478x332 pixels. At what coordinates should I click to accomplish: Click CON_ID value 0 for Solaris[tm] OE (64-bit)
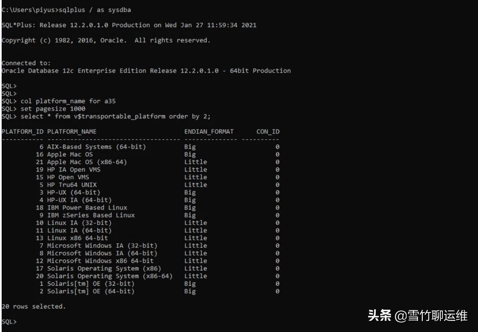pos(277,292)
